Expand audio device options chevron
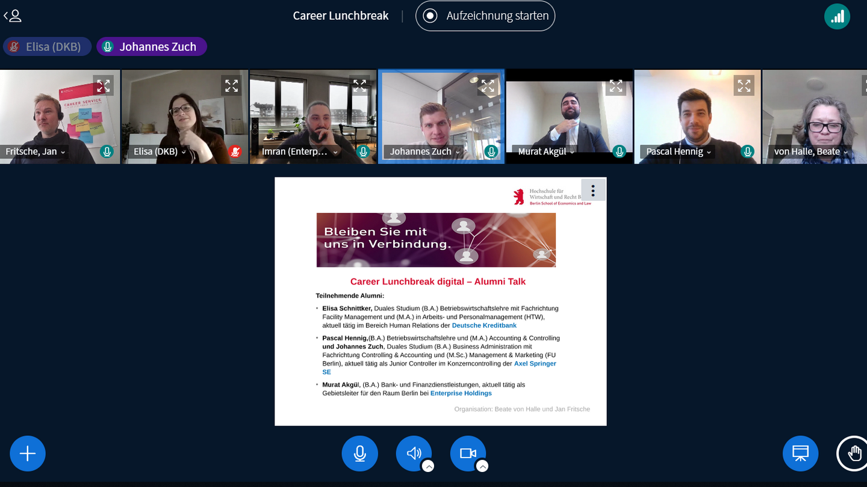This screenshot has height=487, width=867. [427, 466]
